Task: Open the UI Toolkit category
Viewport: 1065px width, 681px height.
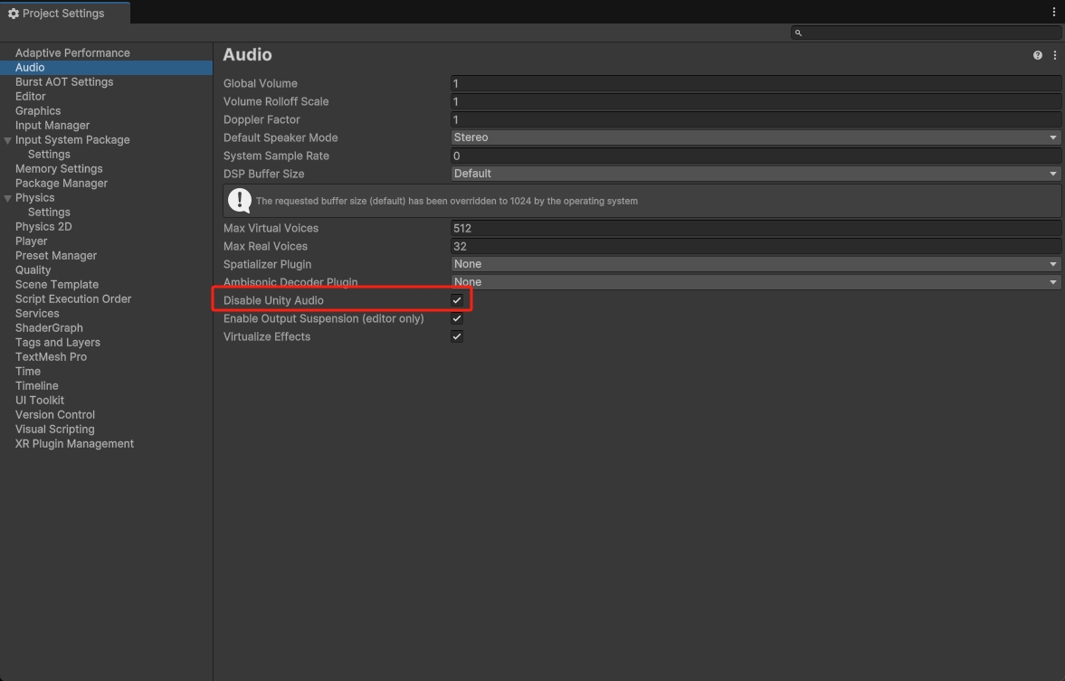Action: pyautogui.click(x=40, y=401)
